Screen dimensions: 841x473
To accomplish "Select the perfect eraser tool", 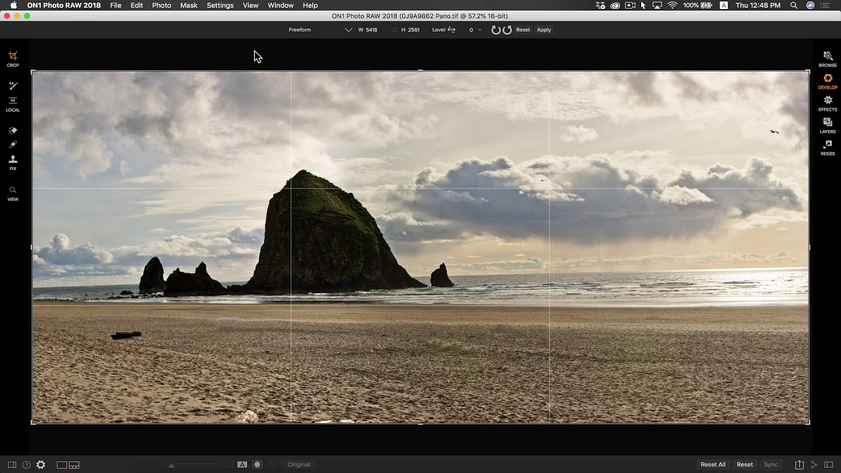I will tap(13, 131).
